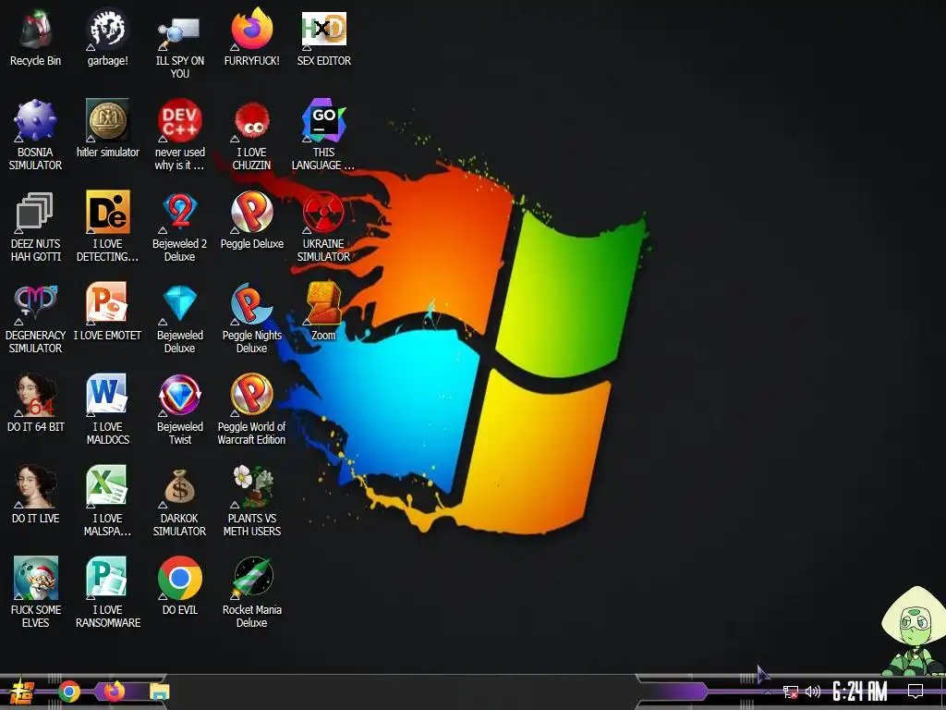Open the "De" Detect It Easy shortcut
The width and height of the screenshot is (946, 710).
tap(107, 212)
